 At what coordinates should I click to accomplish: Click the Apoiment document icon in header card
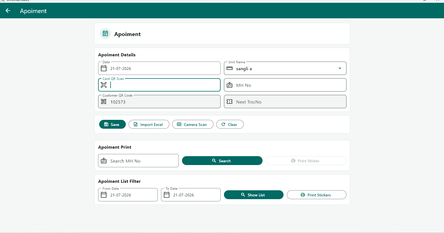105,34
